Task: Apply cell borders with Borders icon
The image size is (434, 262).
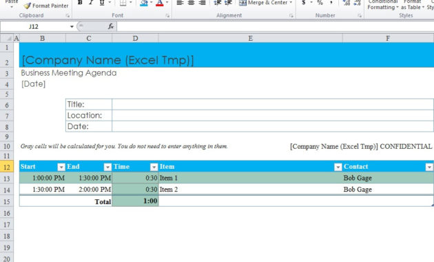Action: (x=123, y=3)
